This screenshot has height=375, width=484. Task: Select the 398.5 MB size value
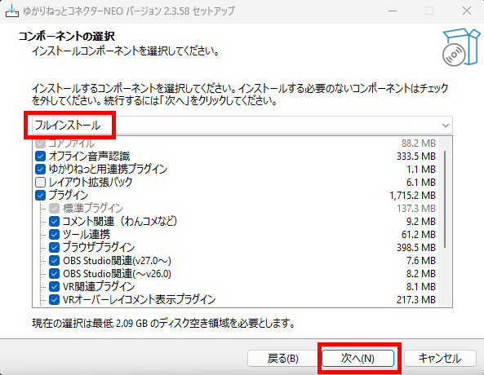[415, 248]
